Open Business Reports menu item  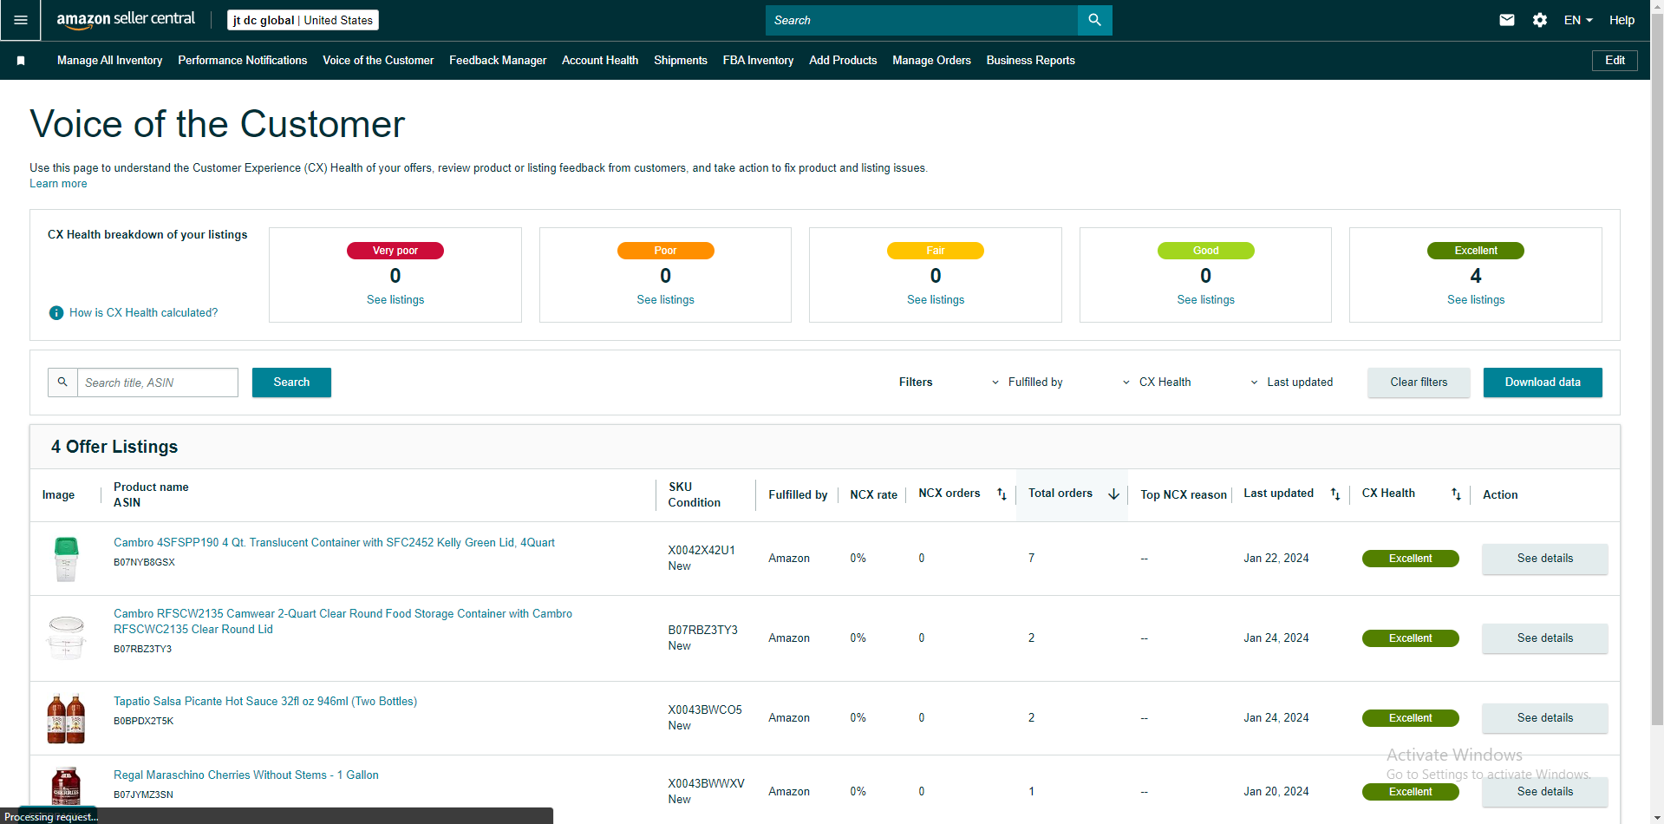tap(1031, 61)
